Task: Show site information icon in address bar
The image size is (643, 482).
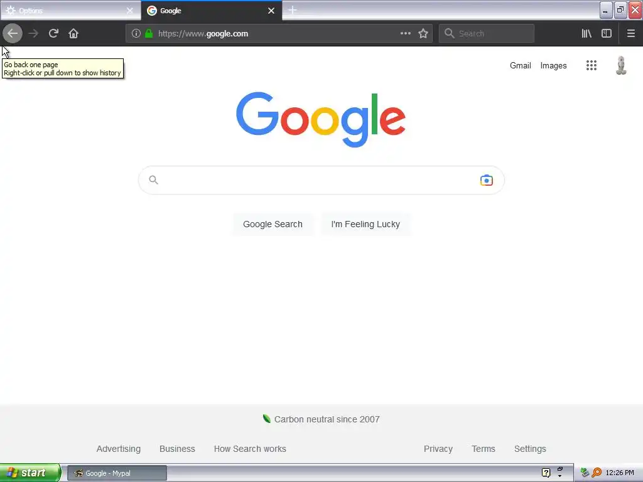Action: coord(136,34)
